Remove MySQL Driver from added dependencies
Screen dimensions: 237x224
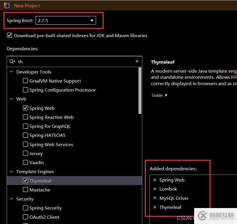point(155,198)
